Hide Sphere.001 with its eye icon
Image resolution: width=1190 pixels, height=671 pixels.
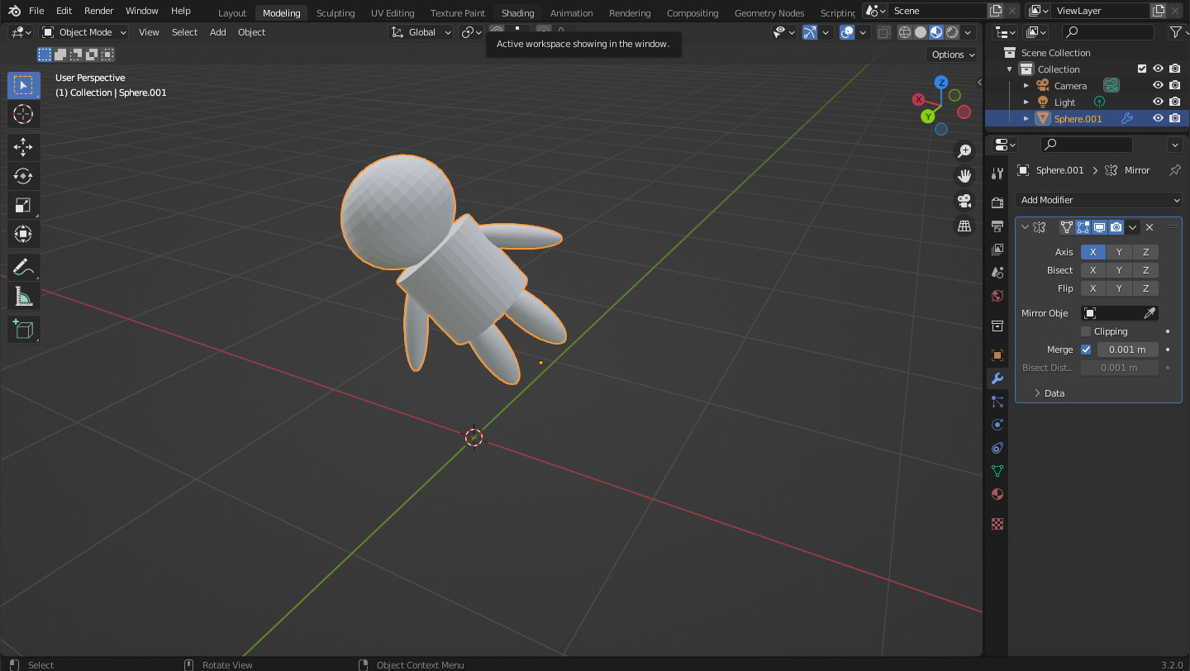coord(1159,118)
